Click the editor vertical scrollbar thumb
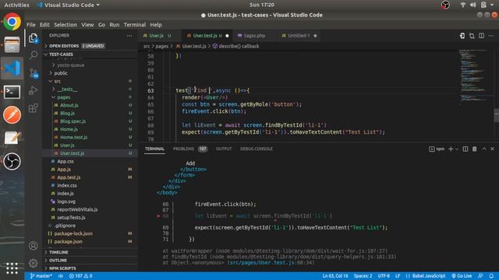The image size is (499, 280). (x=497, y=116)
